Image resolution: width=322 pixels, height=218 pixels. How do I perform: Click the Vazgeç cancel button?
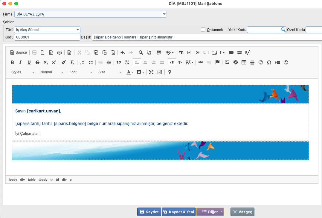coord(242,212)
